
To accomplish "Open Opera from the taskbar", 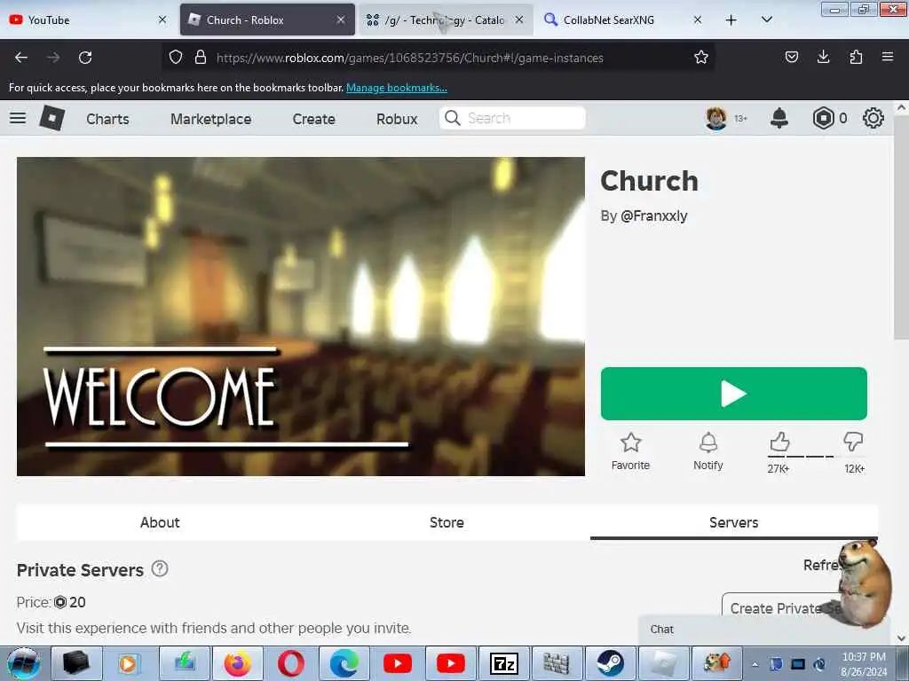I will tap(291, 663).
